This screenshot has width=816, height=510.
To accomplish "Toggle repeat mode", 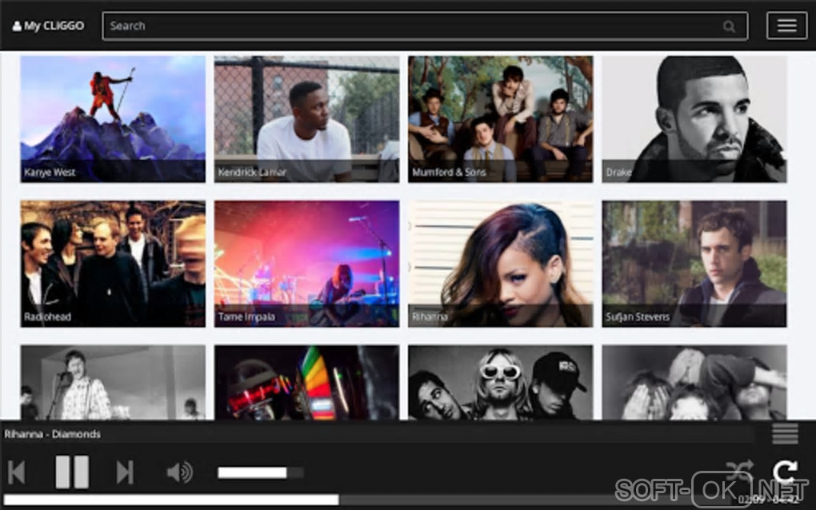I will coord(785,472).
